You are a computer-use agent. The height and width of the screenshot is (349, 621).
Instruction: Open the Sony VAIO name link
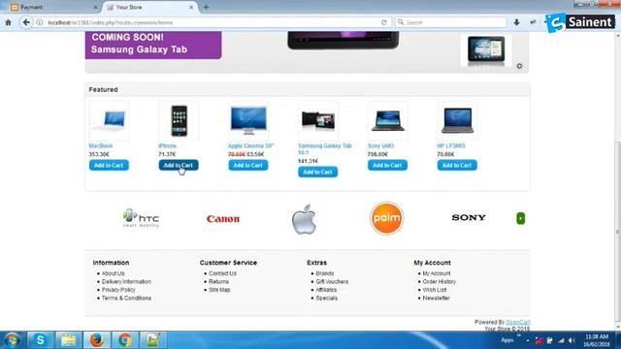click(x=381, y=145)
